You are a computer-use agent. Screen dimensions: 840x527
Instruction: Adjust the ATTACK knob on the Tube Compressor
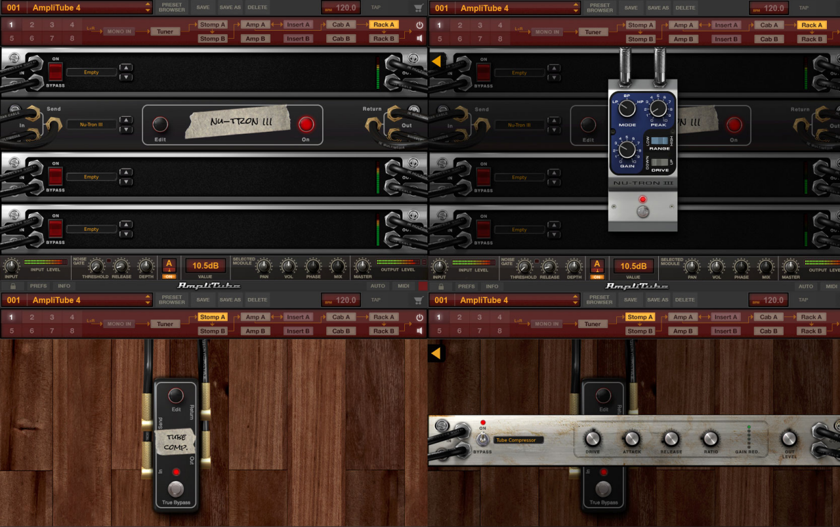coord(632,438)
